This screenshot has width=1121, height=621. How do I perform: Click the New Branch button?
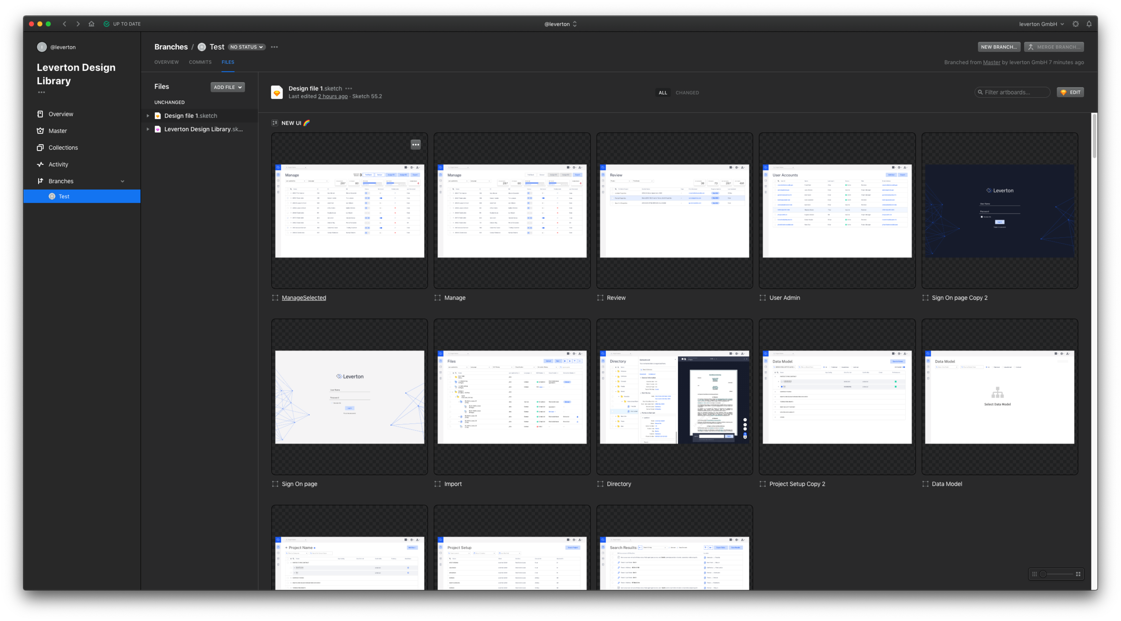click(x=999, y=47)
